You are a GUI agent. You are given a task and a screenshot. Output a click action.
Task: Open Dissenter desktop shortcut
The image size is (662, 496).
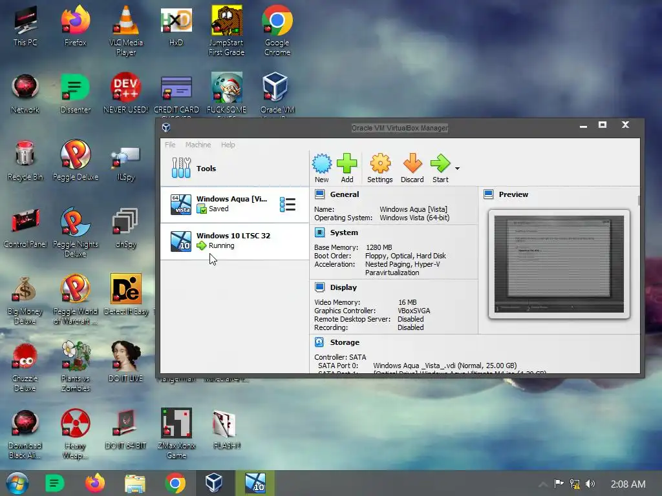(75, 94)
